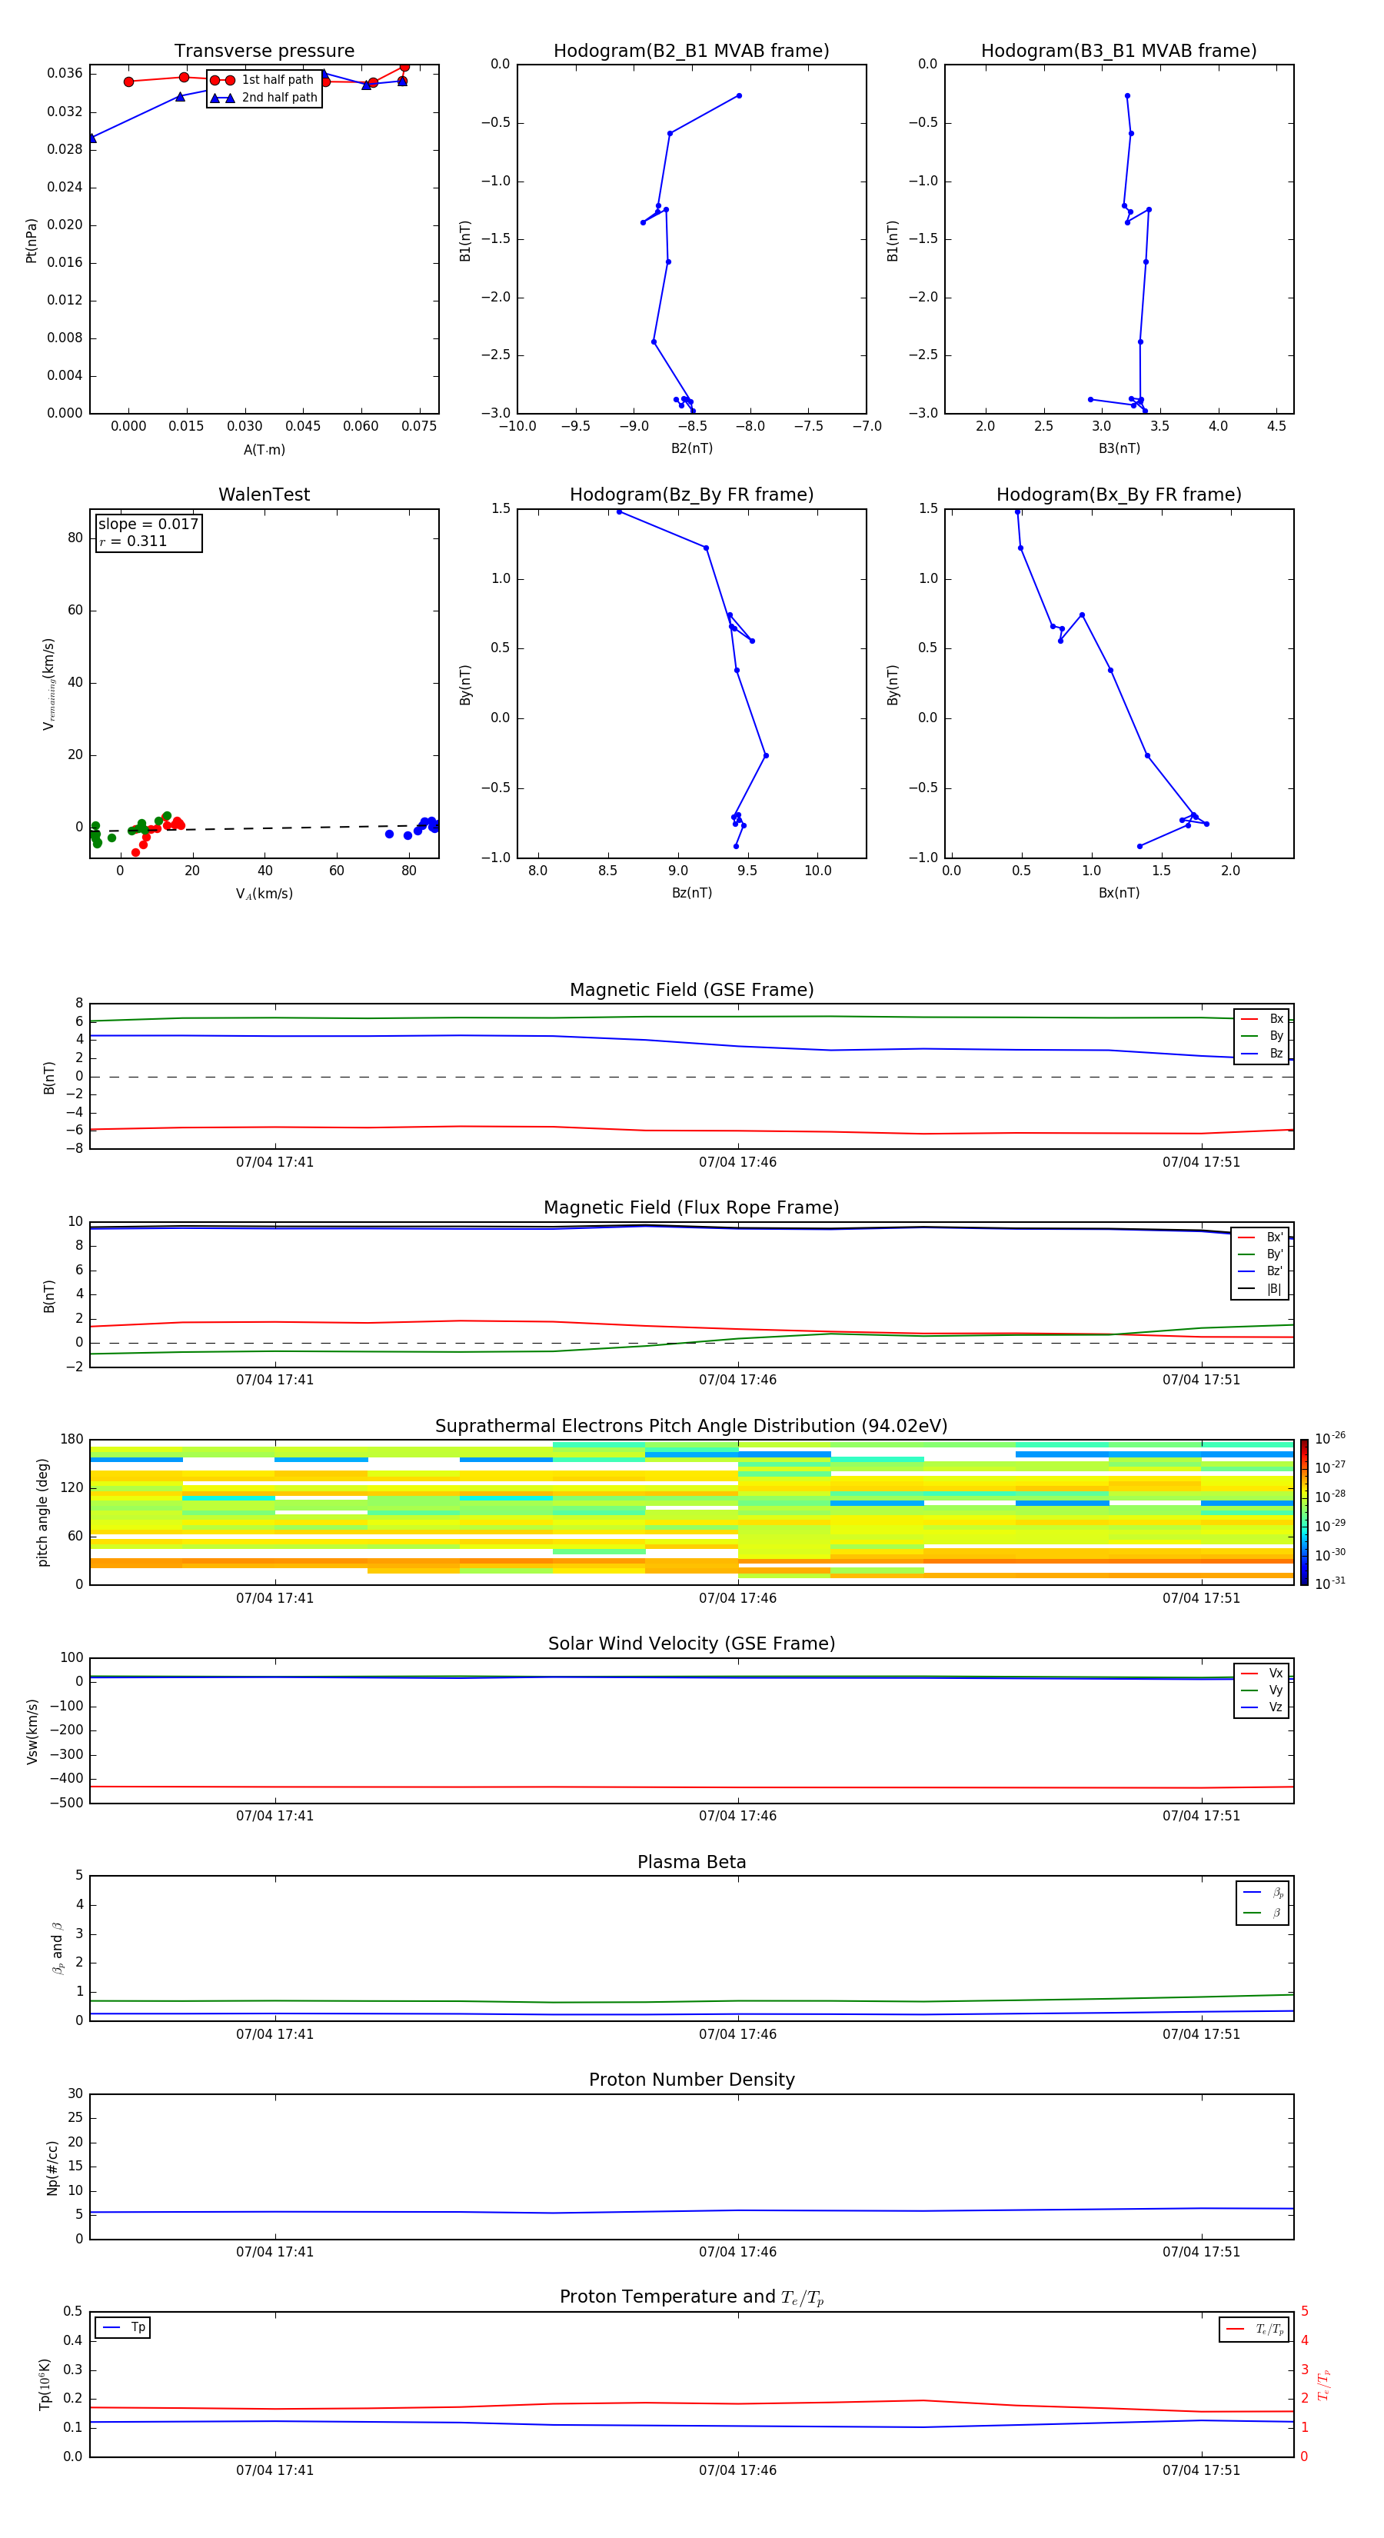Select the "Bx(nT)" x-axis label
This screenshot has width=1384, height=2538.
coord(1119,893)
